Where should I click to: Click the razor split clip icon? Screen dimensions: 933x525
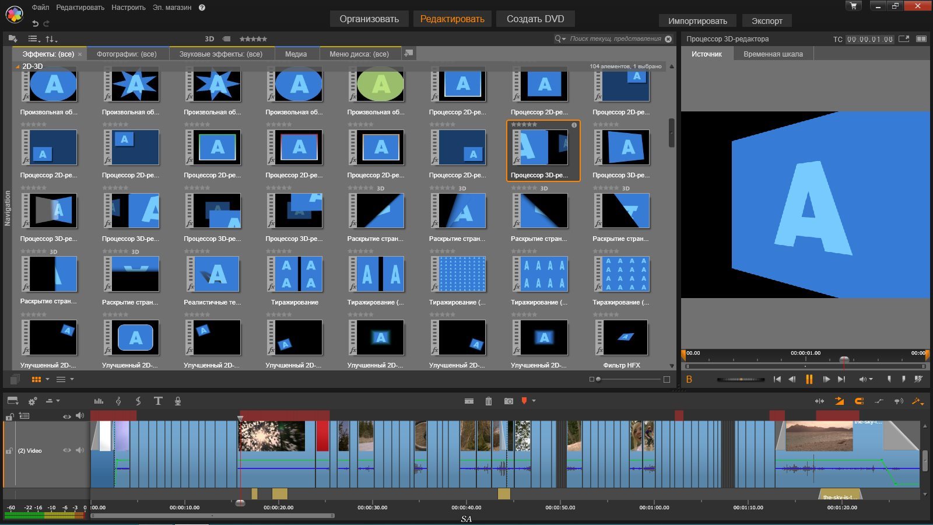[469, 401]
